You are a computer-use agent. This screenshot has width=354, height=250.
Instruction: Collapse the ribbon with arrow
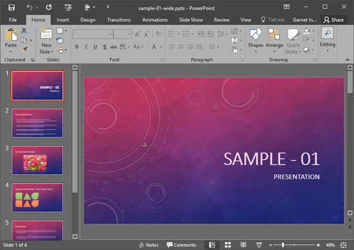pyautogui.click(x=348, y=60)
